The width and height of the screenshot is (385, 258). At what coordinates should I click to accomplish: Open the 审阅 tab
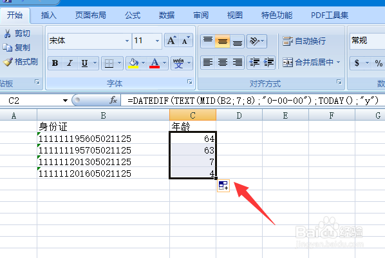pyautogui.click(x=201, y=15)
